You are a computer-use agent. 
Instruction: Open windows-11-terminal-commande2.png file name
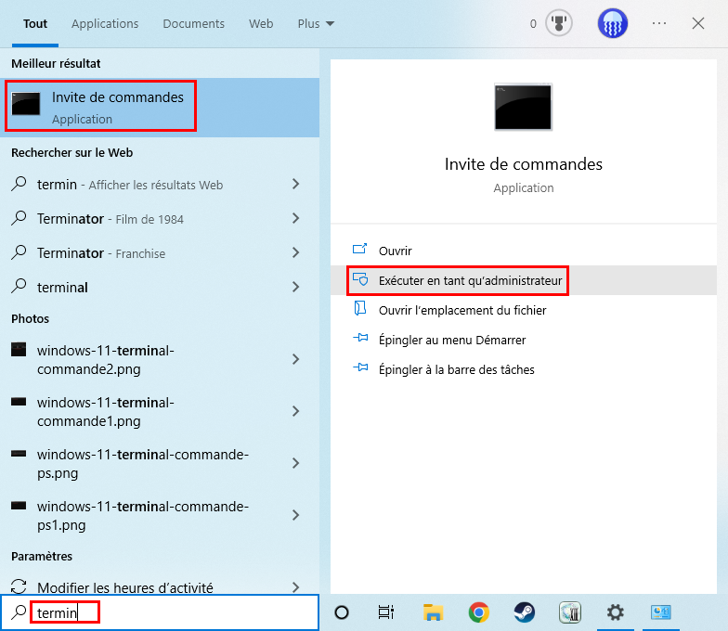pyautogui.click(x=106, y=360)
